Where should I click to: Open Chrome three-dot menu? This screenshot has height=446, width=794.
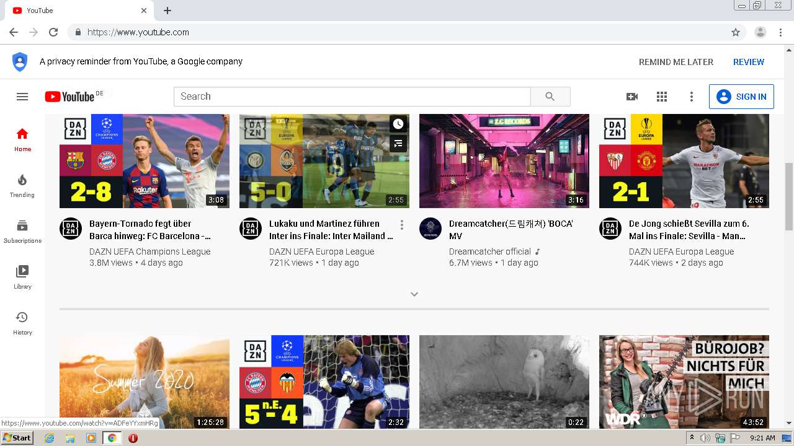pos(780,32)
